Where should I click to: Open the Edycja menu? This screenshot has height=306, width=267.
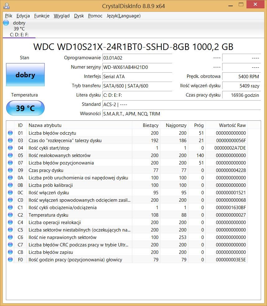pyautogui.click(x=23, y=16)
